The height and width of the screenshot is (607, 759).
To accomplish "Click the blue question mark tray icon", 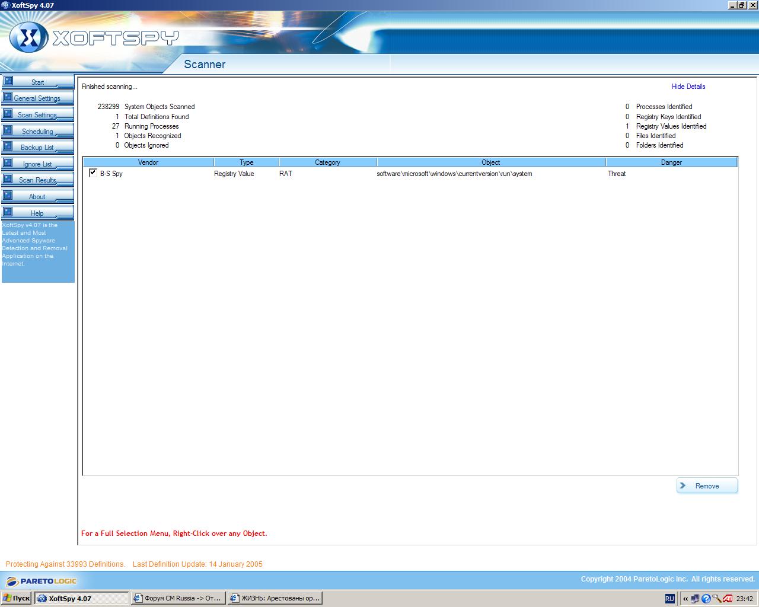I will pyautogui.click(x=706, y=599).
